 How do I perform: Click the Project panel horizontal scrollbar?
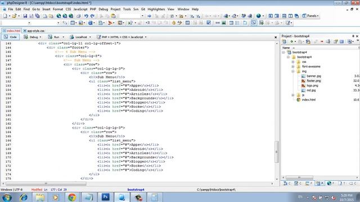pos(299,177)
